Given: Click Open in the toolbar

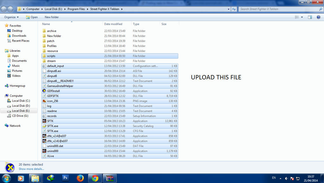Looking at the screenshot, I should point(32,17).
